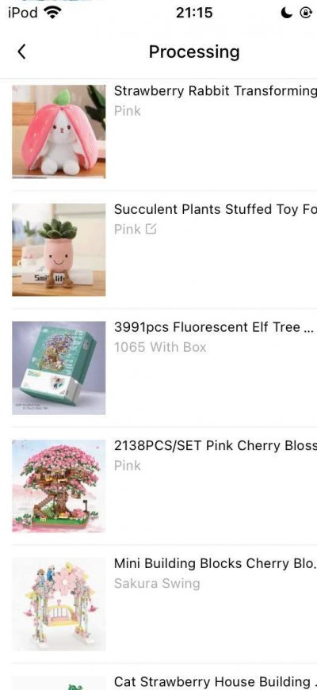Open Succulent Plants Stuffed Toy title
The height and width of the screenshot is (690, 317).
(x=216, y=209)
